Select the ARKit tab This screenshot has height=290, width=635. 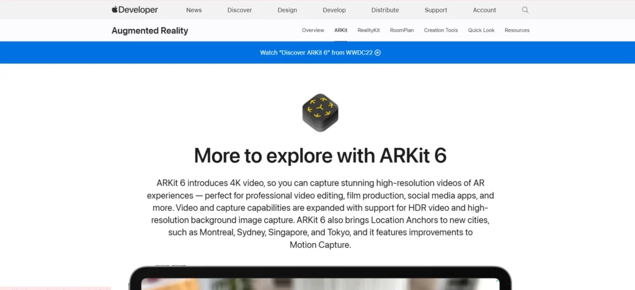click(x=340, y=30)
